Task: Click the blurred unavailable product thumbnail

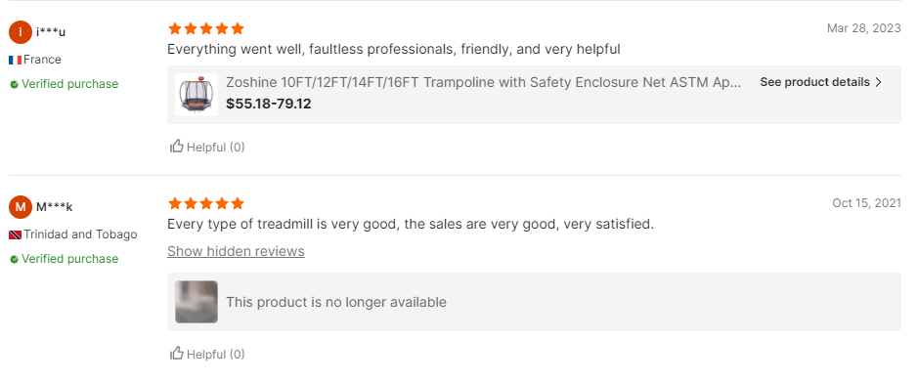Action: [x=197, y=302]
